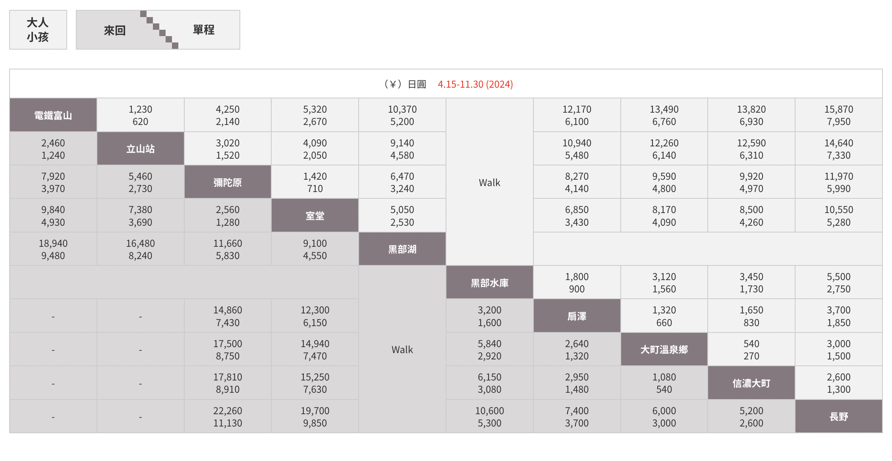Click the 18,940 / 9,480 fare cell

pos(53,249)
